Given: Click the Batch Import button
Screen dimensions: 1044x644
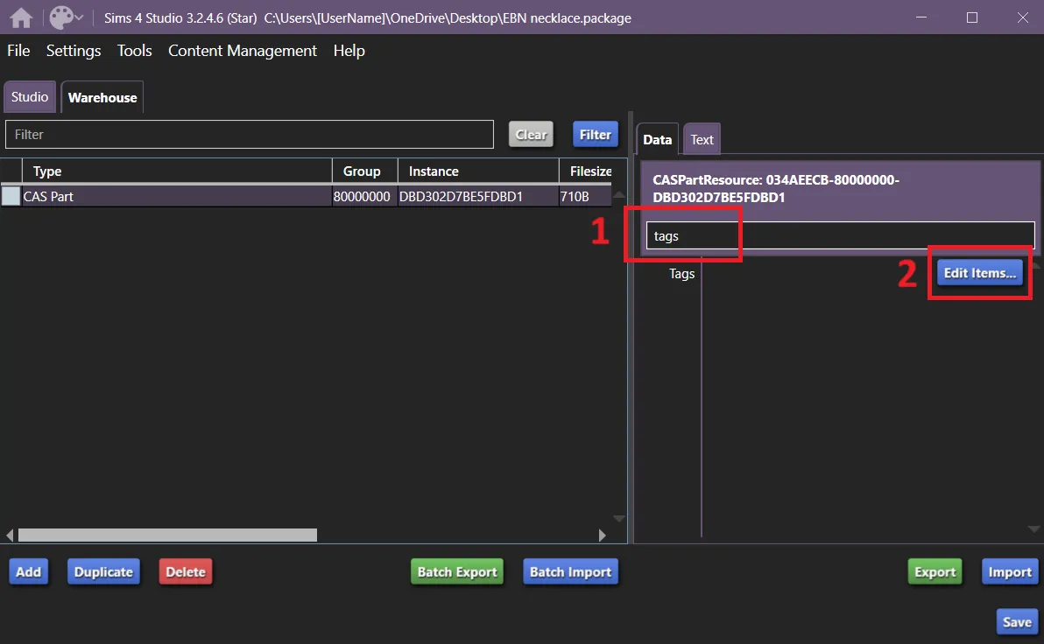Looking at the screenshot, I should point(570,571).
